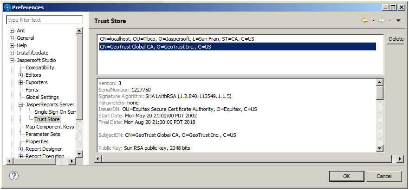Expand the Exporters tree node
The image size is (409, 190).
point(20,83)
